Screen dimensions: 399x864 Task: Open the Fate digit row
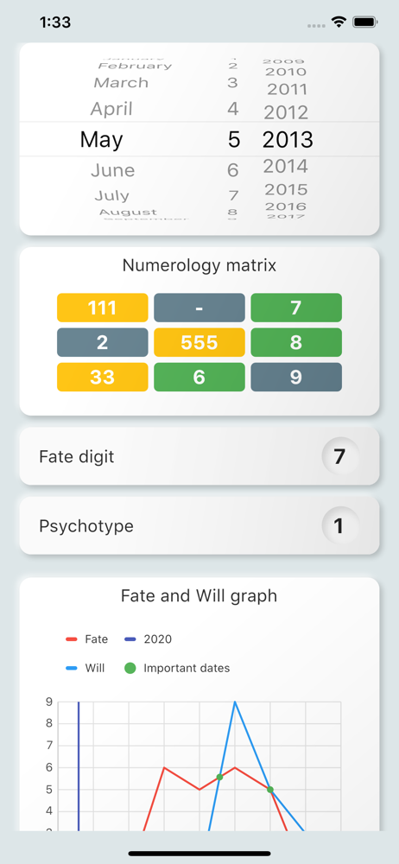click(199, 456)
